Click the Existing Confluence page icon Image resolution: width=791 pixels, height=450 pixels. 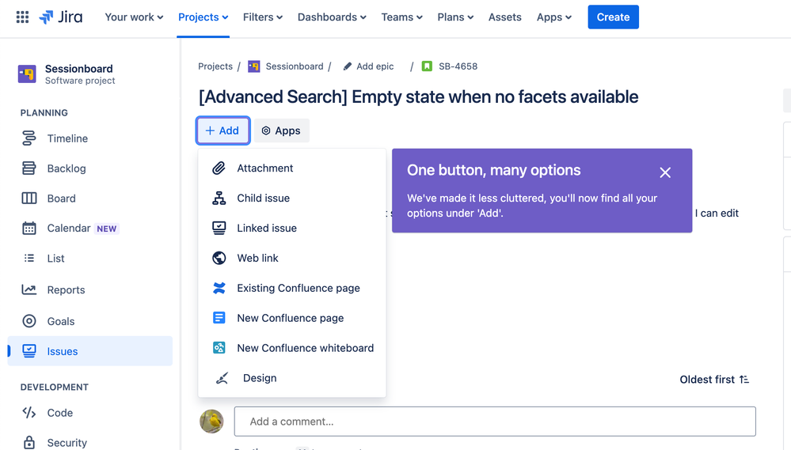coord(219,288)
